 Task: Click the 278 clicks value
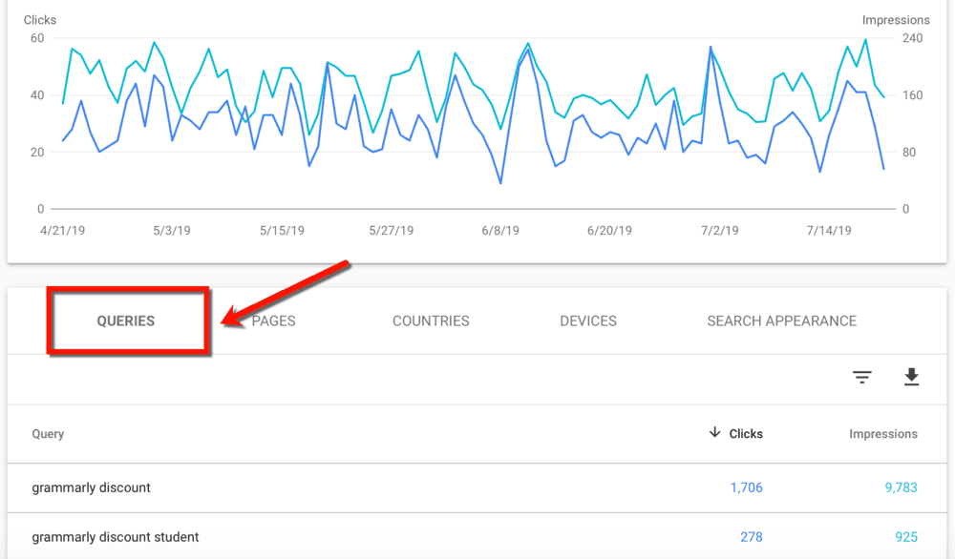[x=752, y=537]
